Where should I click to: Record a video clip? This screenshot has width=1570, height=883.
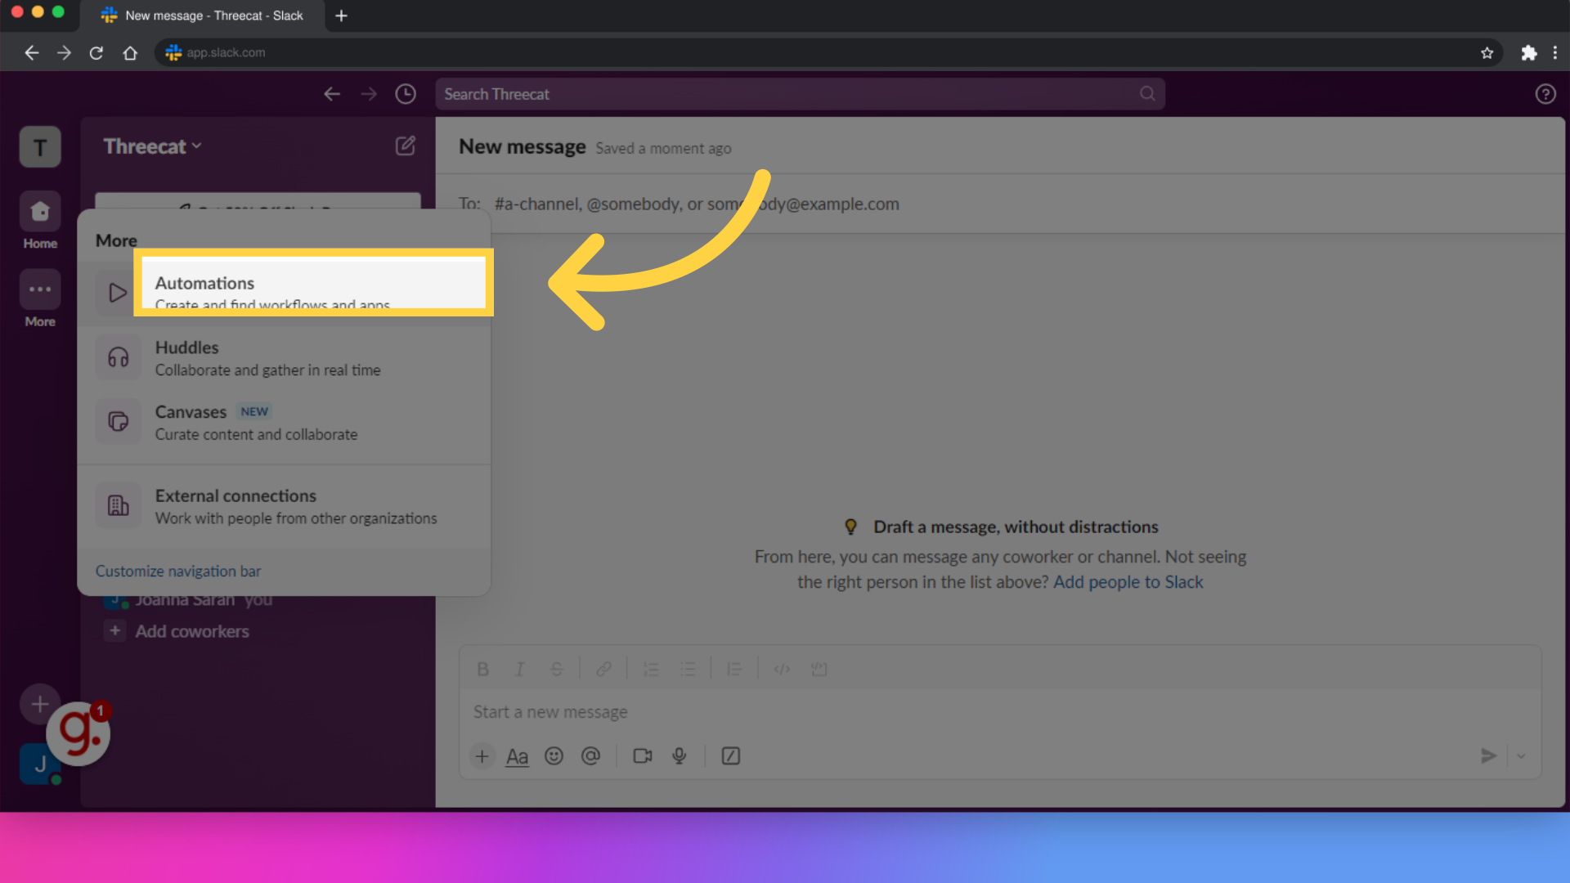(643, 756)
